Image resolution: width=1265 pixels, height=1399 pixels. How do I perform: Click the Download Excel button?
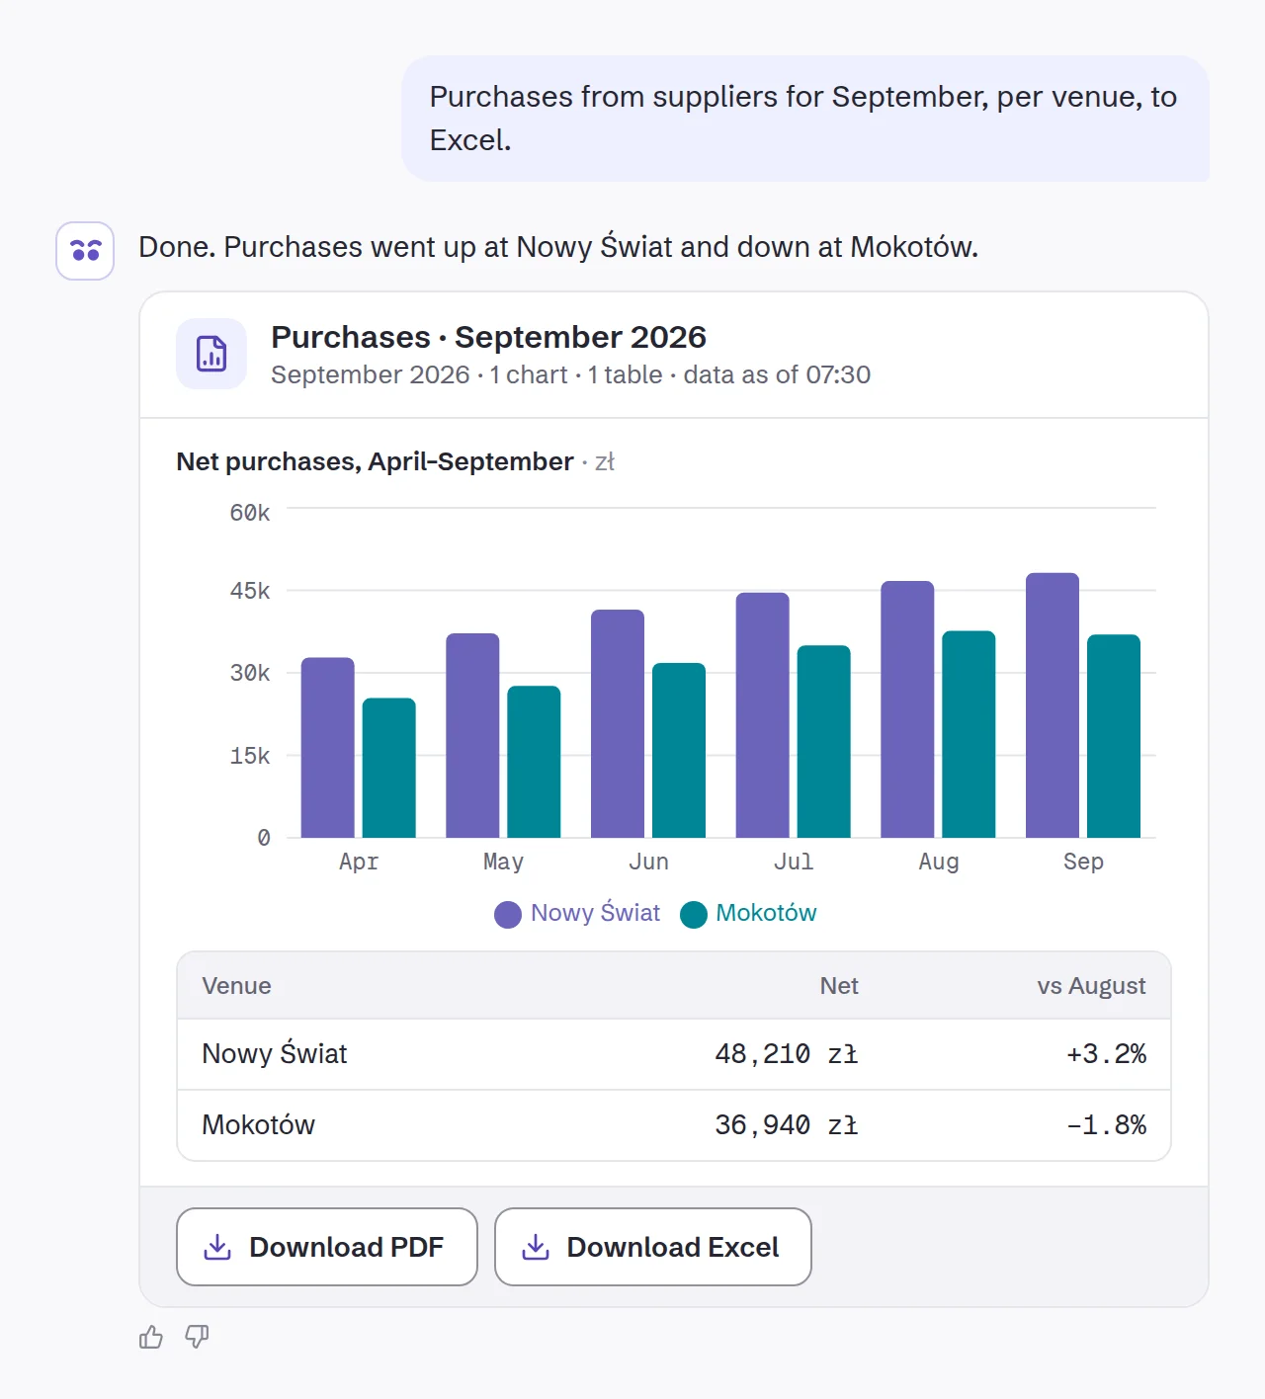click(653, 1247)
